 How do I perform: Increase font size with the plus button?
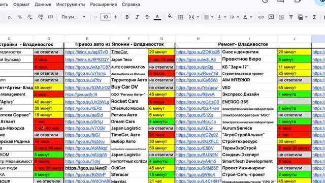point(115,17)
